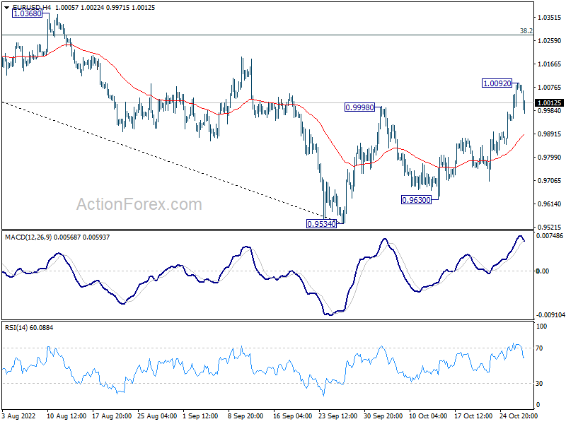Open the chart dropdown triangle beside EURUSD
The image size is (566, 424).
6,8
